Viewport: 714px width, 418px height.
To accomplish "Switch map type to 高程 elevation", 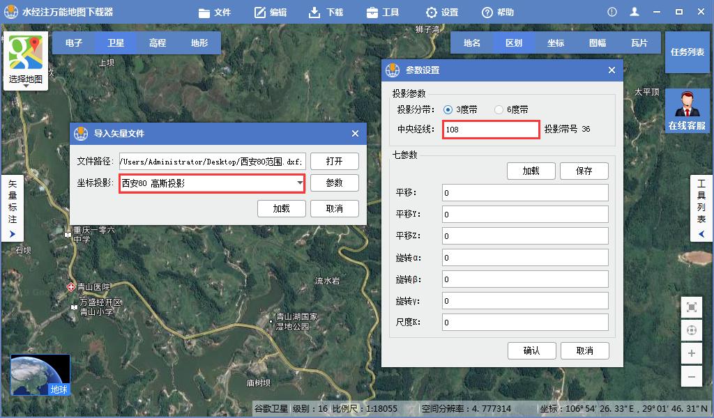I will click(156, 42).
